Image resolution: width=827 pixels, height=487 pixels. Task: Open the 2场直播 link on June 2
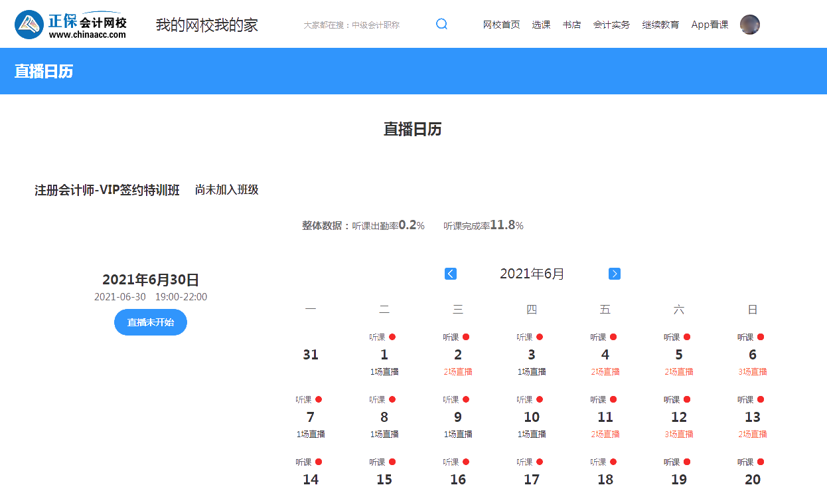458,371
